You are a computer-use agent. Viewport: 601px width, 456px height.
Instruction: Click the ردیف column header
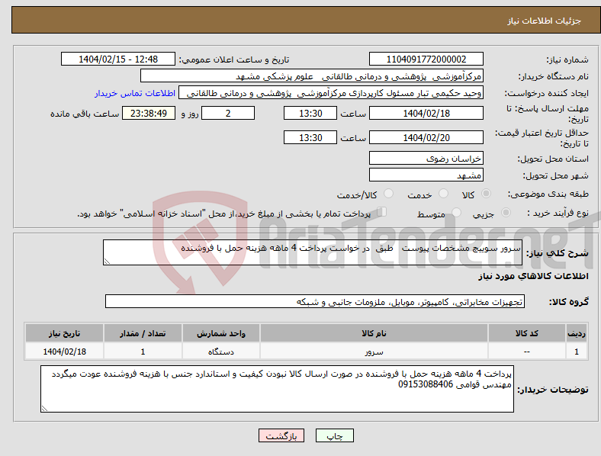tap(577, 333)
